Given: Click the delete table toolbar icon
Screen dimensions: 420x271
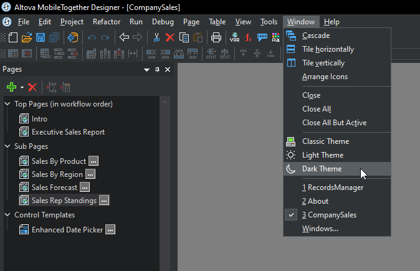Looking at the screenshot, I should [x=27, y=54].
